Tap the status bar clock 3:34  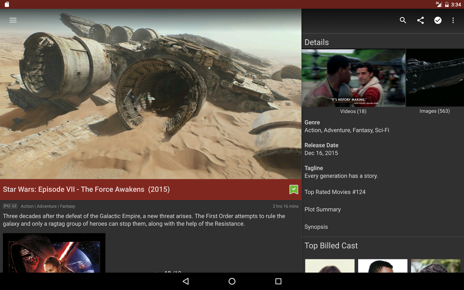[x=456, y=5]
